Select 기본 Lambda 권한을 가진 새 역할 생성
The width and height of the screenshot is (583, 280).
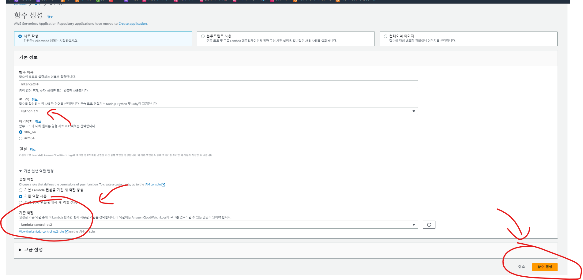pos(21,190)
